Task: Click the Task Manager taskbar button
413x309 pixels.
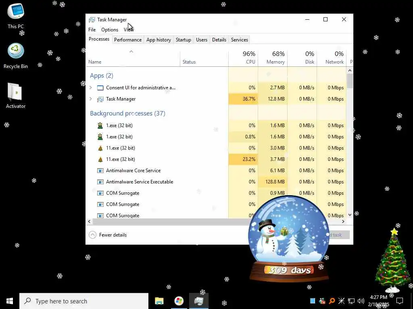Action: click(198, 301)
